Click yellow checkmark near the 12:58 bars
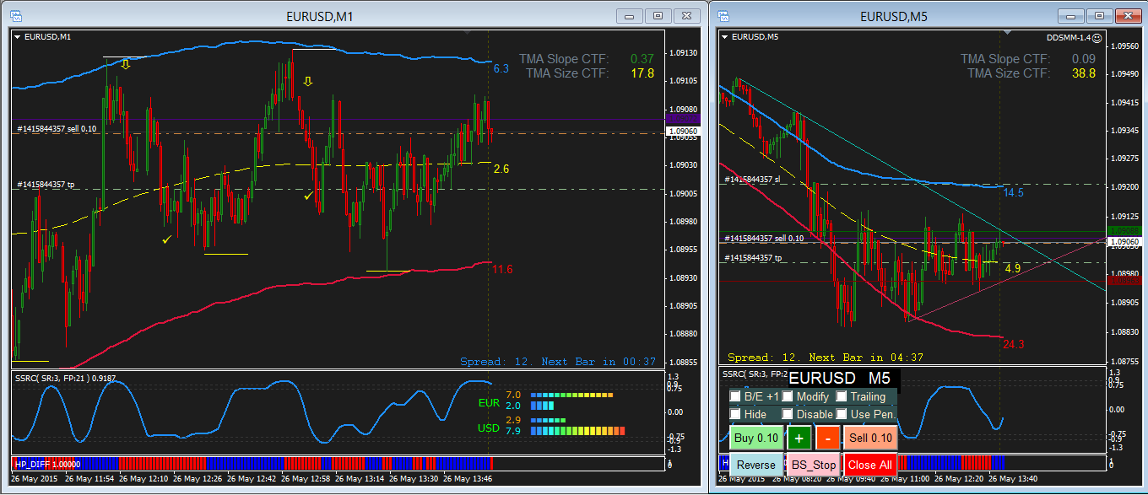This screenshot has height=495, width=1148. pyautogui.click(x=308, y=196)
